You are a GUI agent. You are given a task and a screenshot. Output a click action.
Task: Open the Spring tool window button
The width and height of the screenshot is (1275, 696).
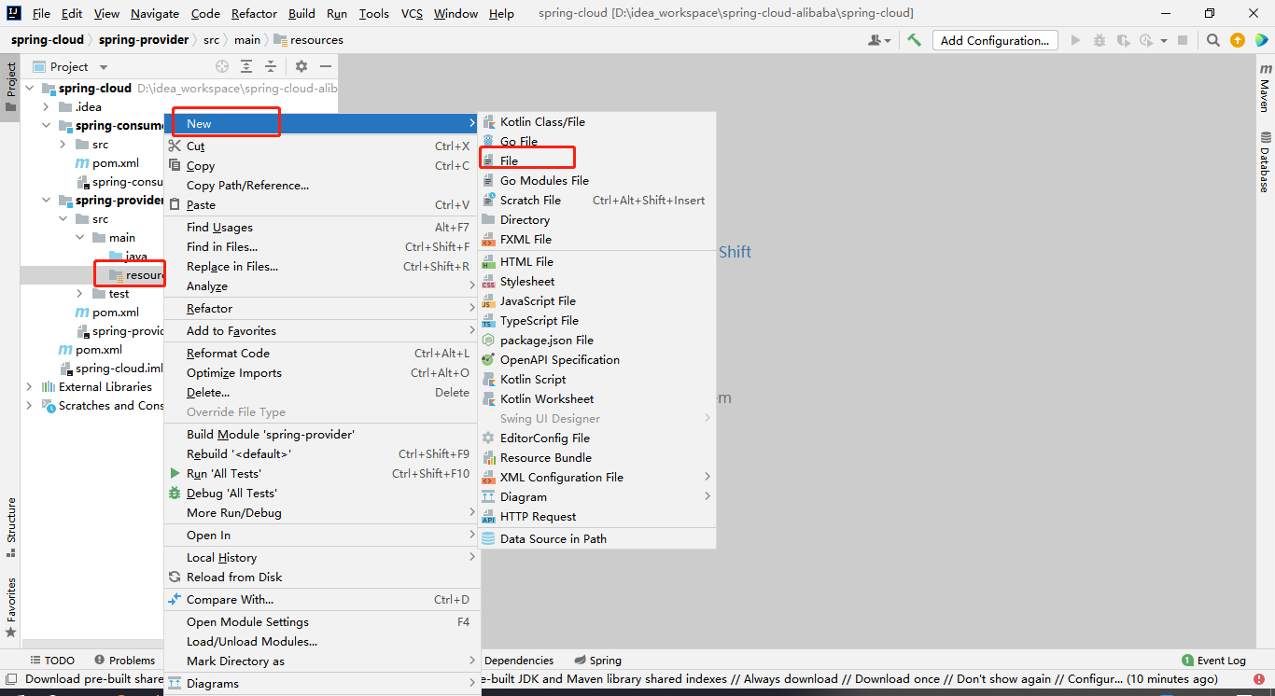tap(598, 661)
